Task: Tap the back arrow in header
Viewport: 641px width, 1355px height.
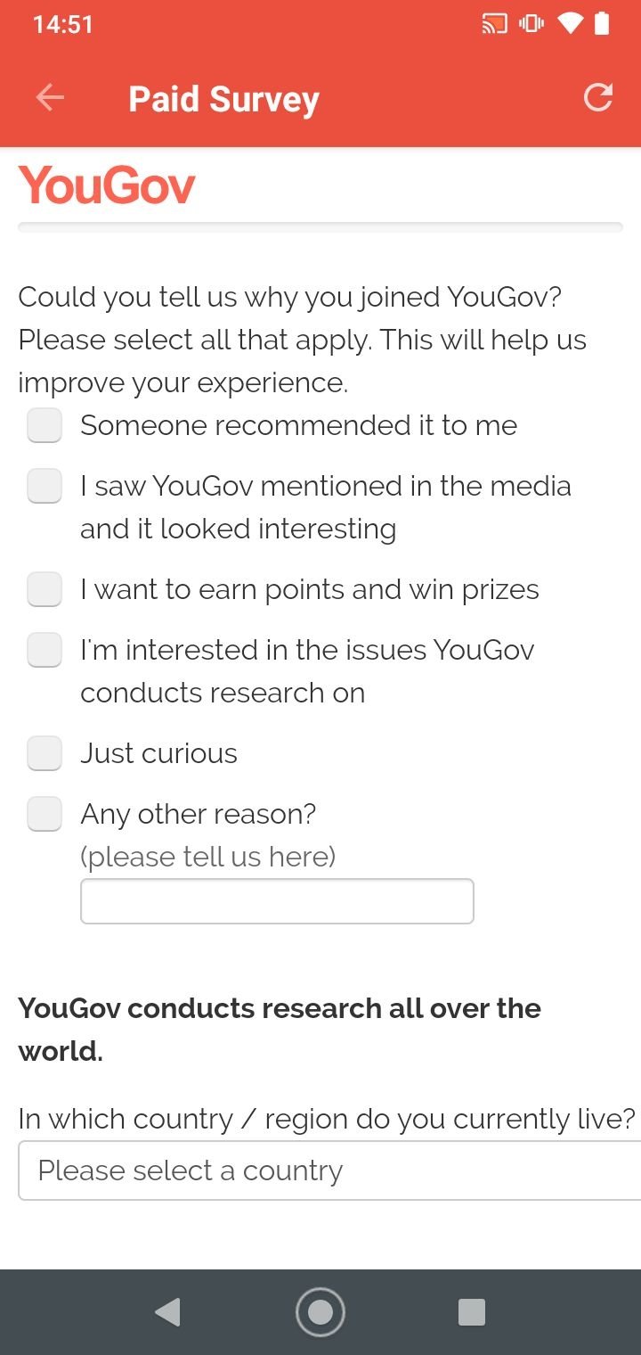Action: click(50, 98)
